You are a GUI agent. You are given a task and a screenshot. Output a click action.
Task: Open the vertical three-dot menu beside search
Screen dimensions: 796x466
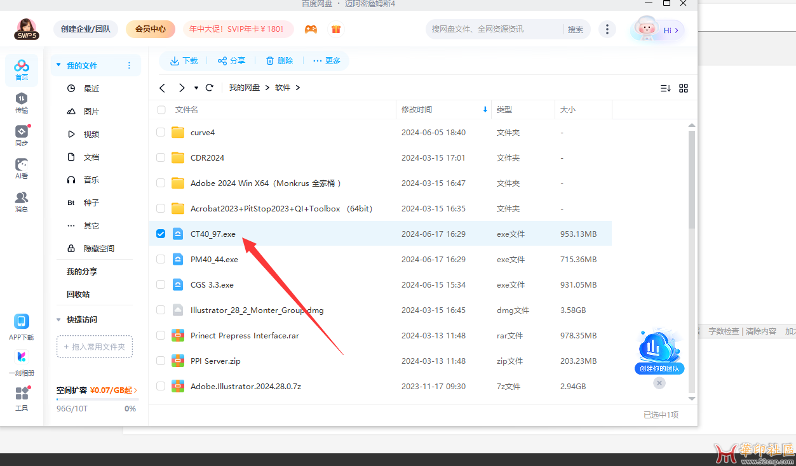[x=608, y=29]
